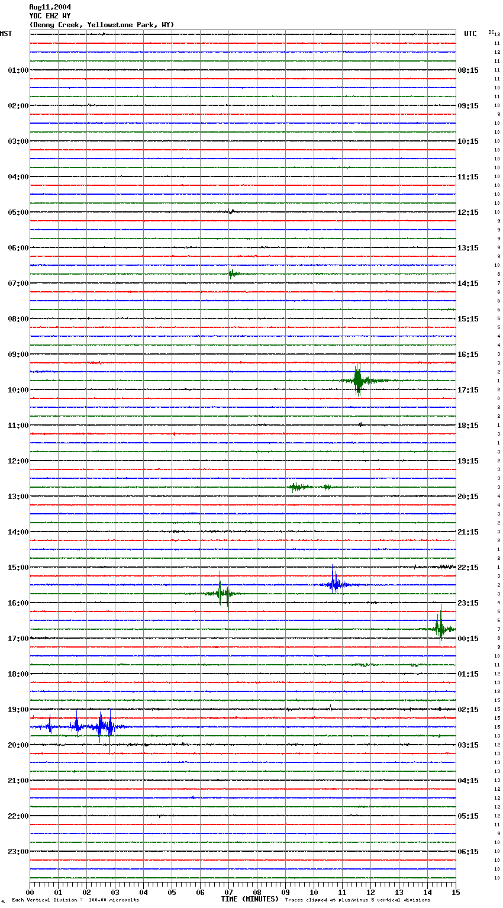Select the 05:00 MST hour label
Viewport: 503px width, 908px height.
(x=18, y=212)
